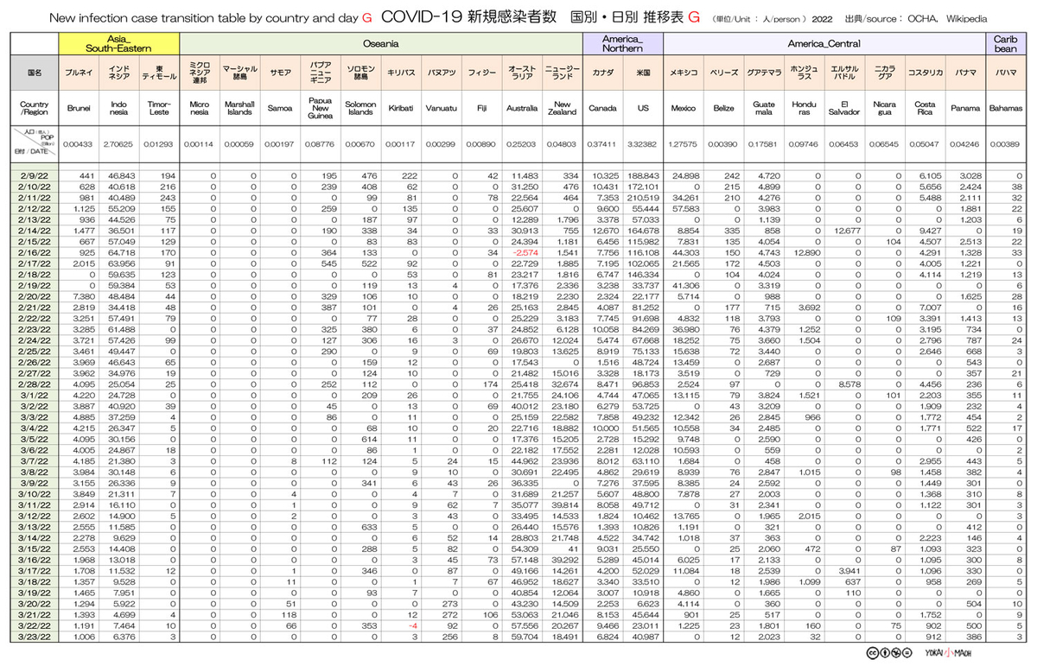Click the Guatemala country column header
The width and height of the screenshot is (1037, 666).
point(764,108)
